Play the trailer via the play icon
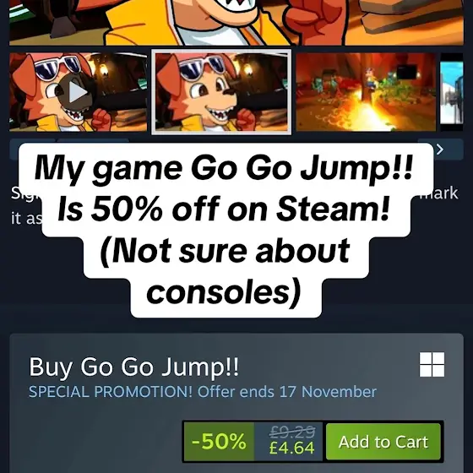Image resolution: width=473 pixels, height=473 pixels. [x=77, y=92]
